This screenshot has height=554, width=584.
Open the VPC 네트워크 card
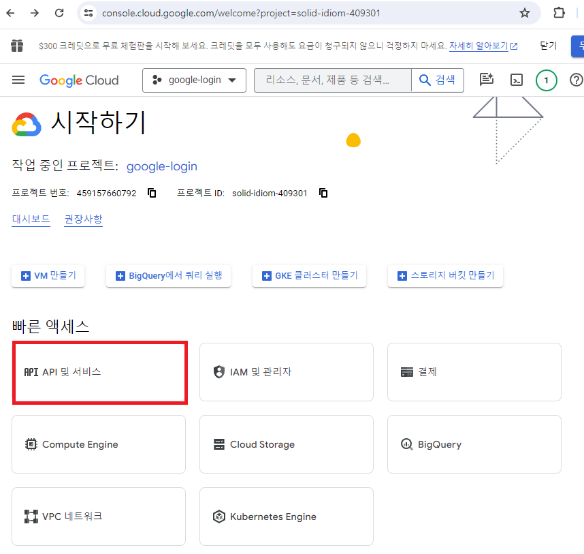pos(99,517)
